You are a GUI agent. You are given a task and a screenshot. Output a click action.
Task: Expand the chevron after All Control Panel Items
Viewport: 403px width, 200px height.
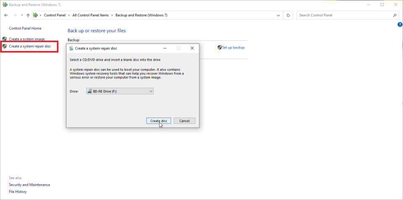[112, 15]
